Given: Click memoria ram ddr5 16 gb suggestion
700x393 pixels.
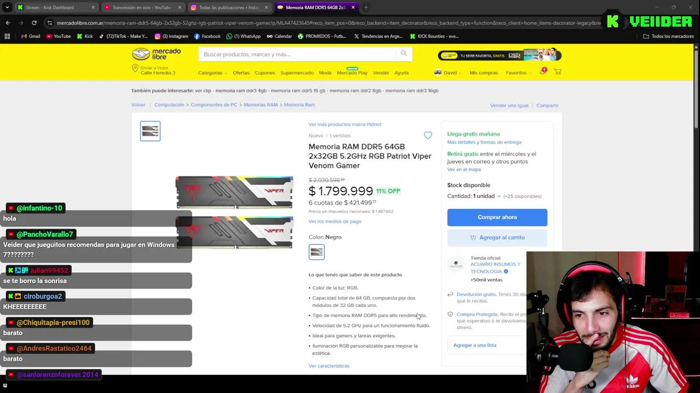Looking at the screenshot, I should point(298,91).
